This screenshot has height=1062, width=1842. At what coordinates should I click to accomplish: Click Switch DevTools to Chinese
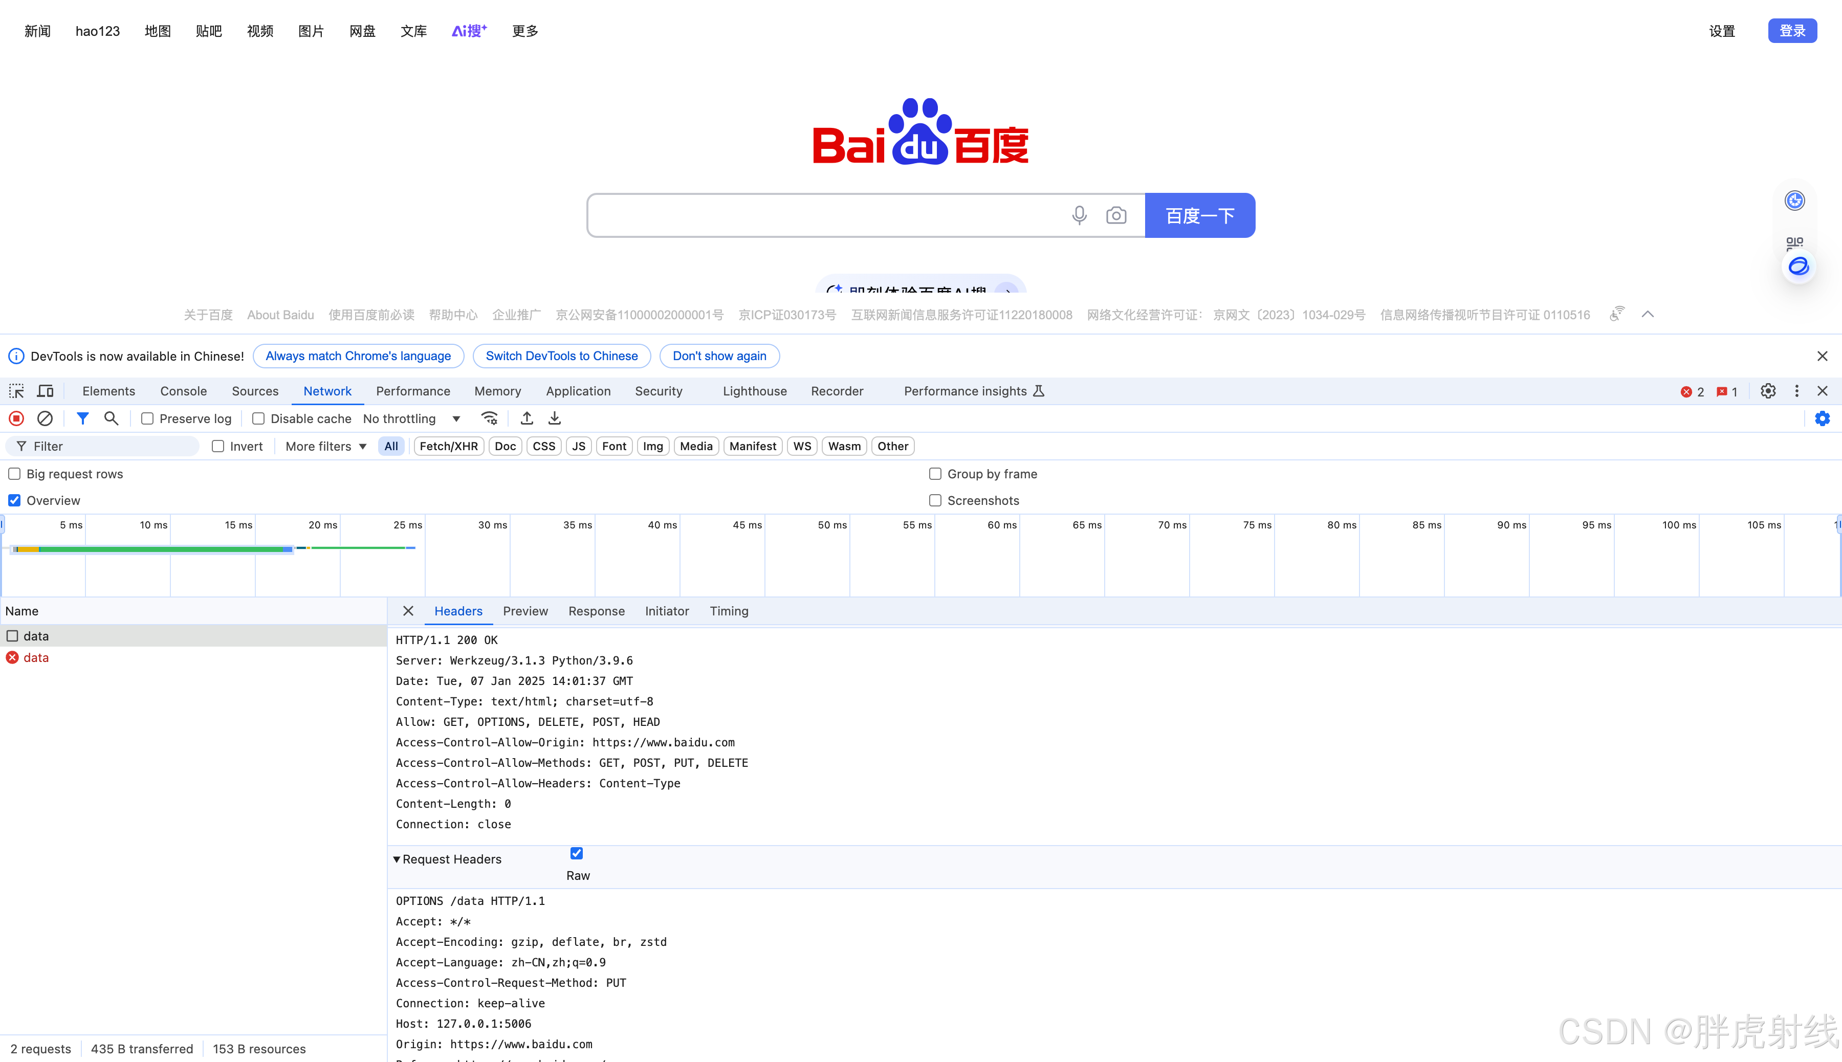[x=562, y=356]
